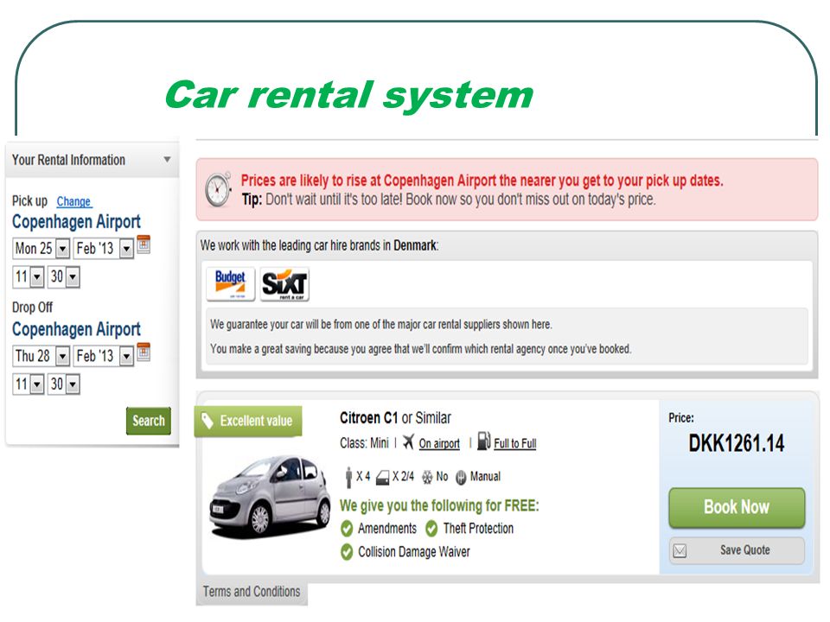
Task: Open the pick-up day dropdown Mon 25
Action: click(41, 248)
